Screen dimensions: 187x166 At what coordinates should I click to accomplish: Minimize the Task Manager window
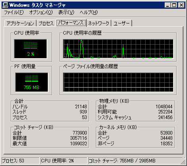(168, 5)
